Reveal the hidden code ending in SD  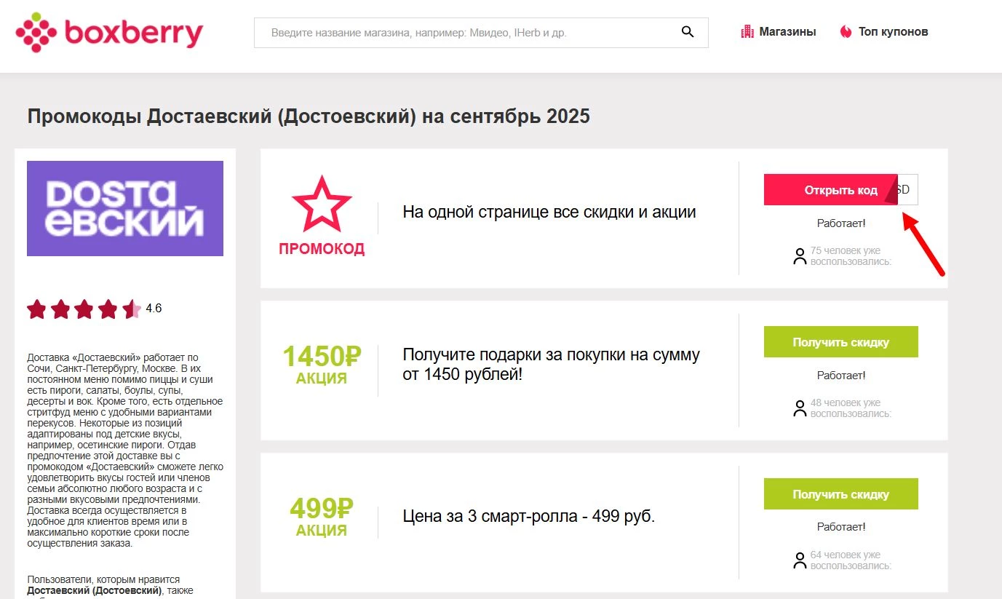840,189
